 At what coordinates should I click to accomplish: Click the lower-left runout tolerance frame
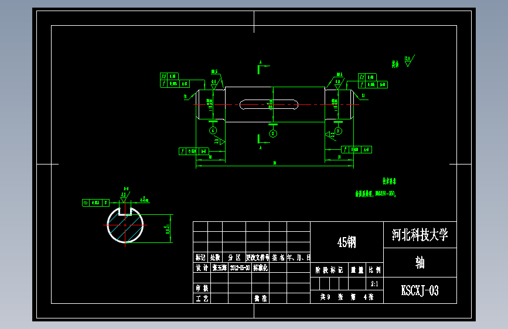click(x=194, y=151)
